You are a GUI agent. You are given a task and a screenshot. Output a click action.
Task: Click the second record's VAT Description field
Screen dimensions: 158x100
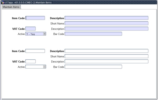point(106,61)
